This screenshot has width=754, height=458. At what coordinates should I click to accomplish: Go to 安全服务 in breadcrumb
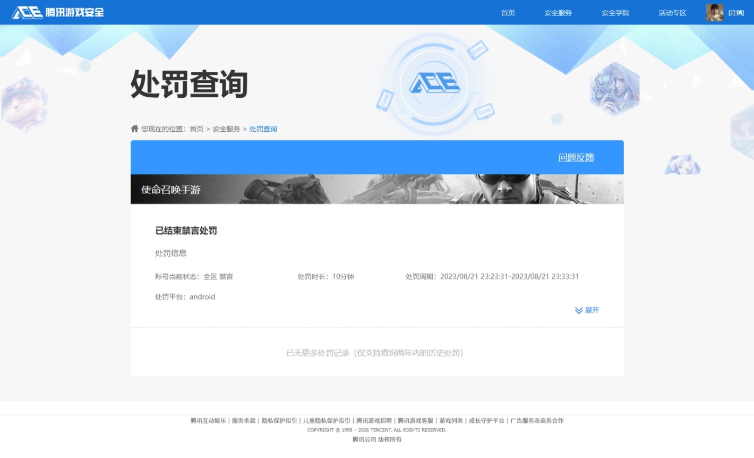click(226, 129)
